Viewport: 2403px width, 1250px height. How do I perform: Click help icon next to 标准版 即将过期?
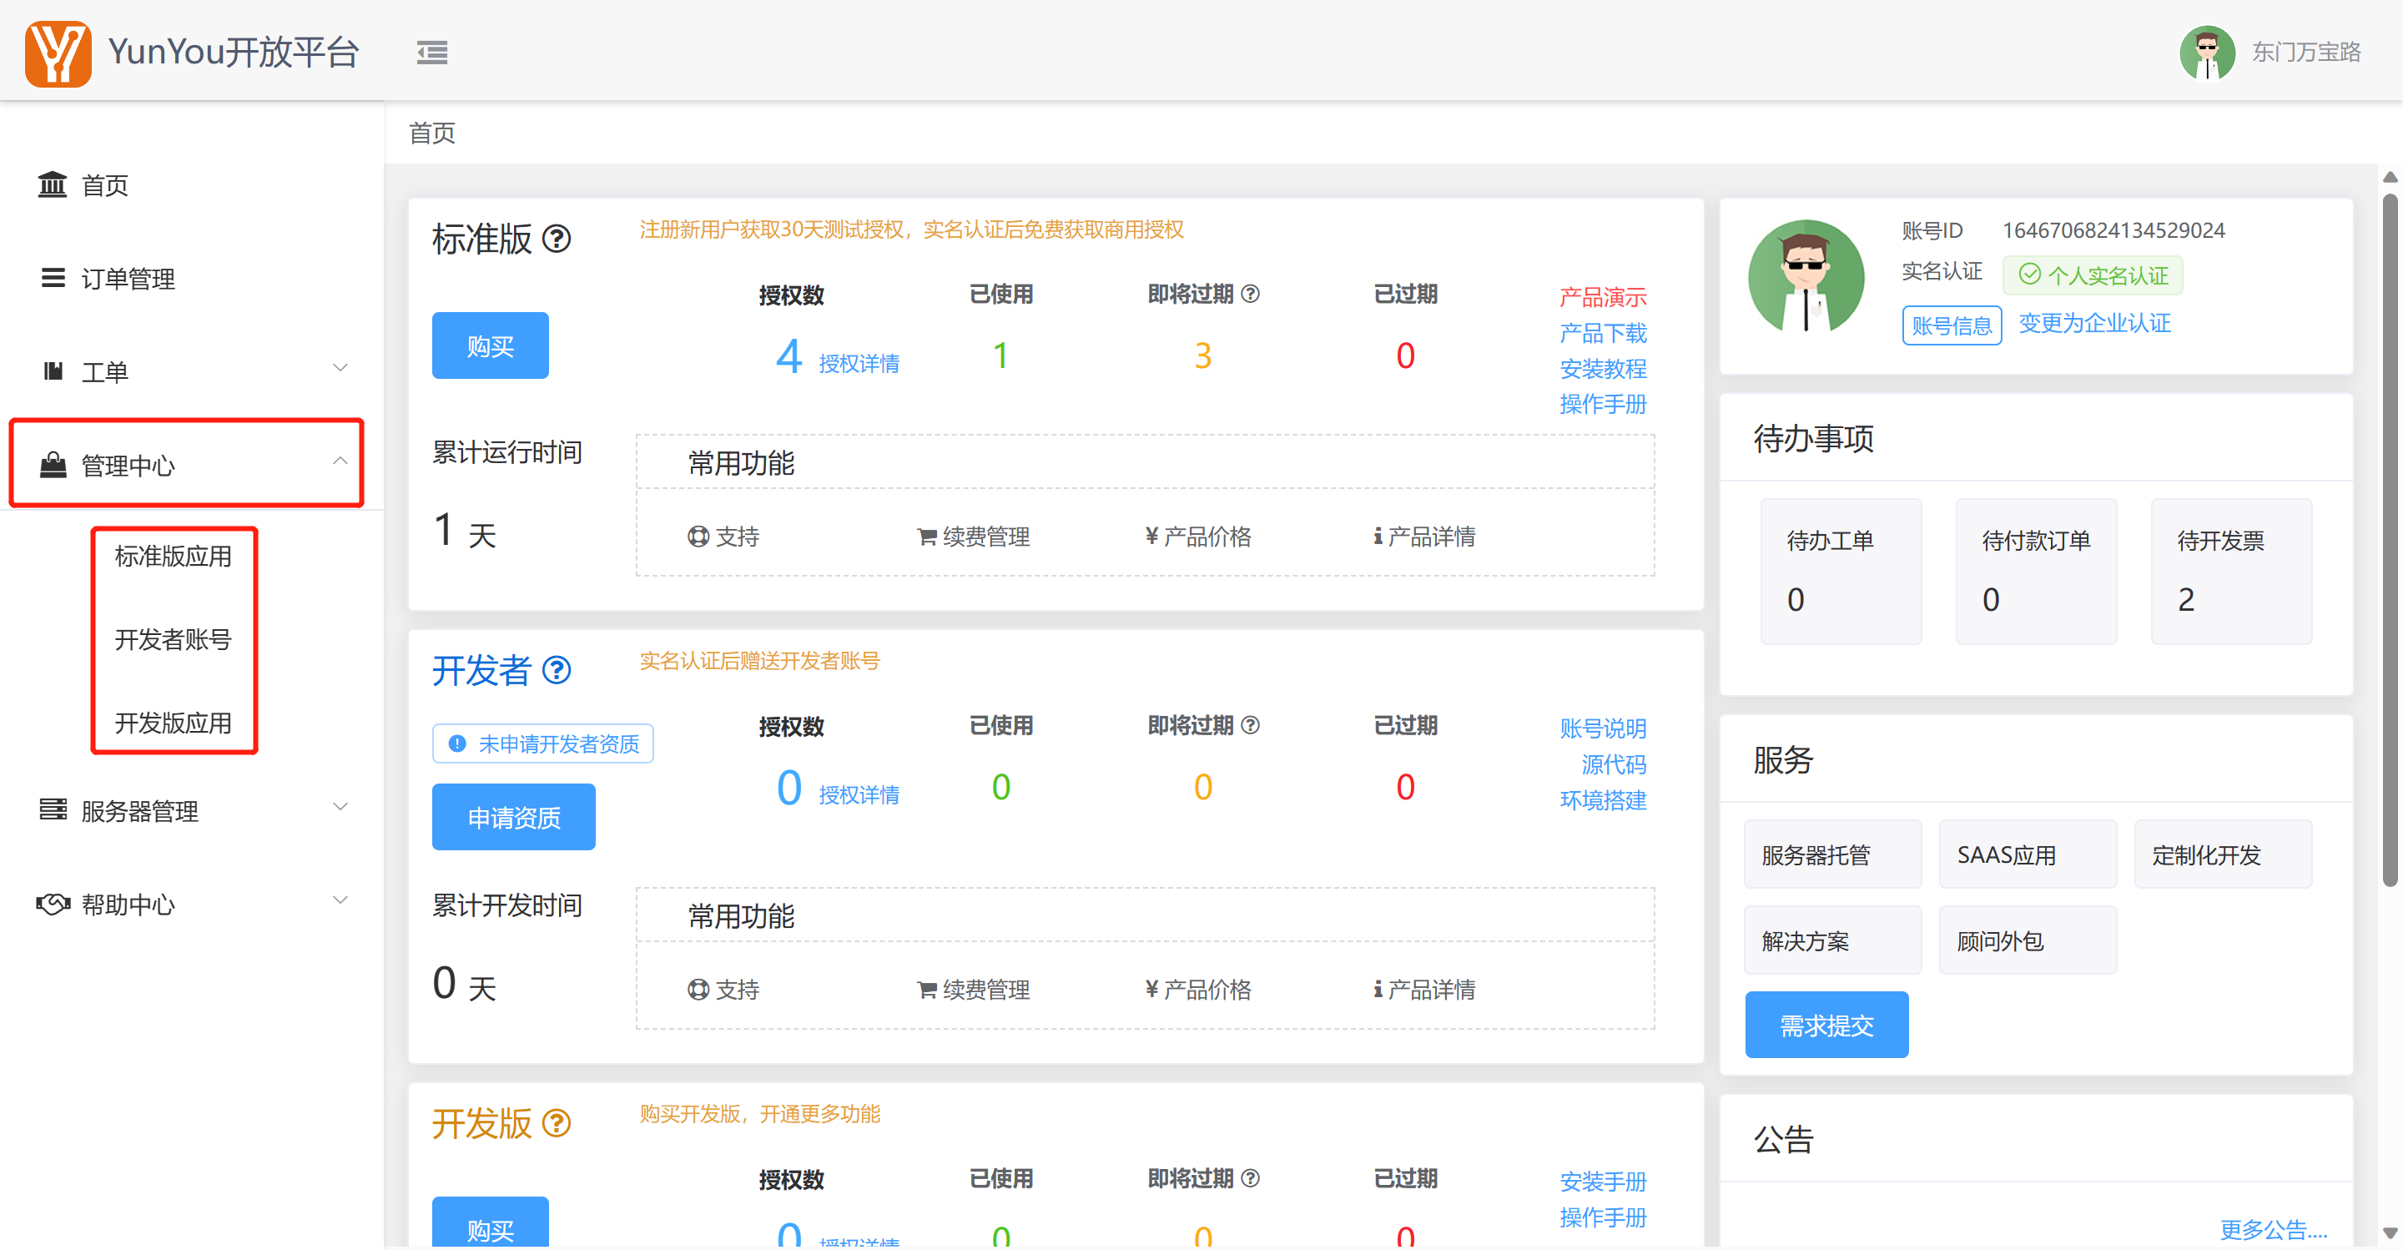pos(1251,294)
